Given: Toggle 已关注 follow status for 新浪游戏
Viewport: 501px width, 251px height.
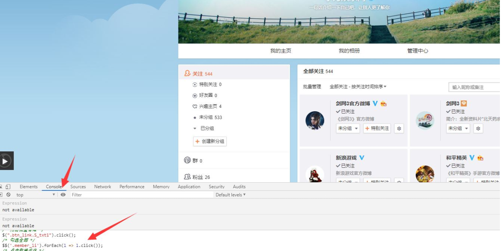Looking at the screenshot, I should (x=345, y=165).
